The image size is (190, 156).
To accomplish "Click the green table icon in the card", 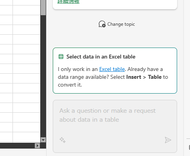I will click(61, 57).
